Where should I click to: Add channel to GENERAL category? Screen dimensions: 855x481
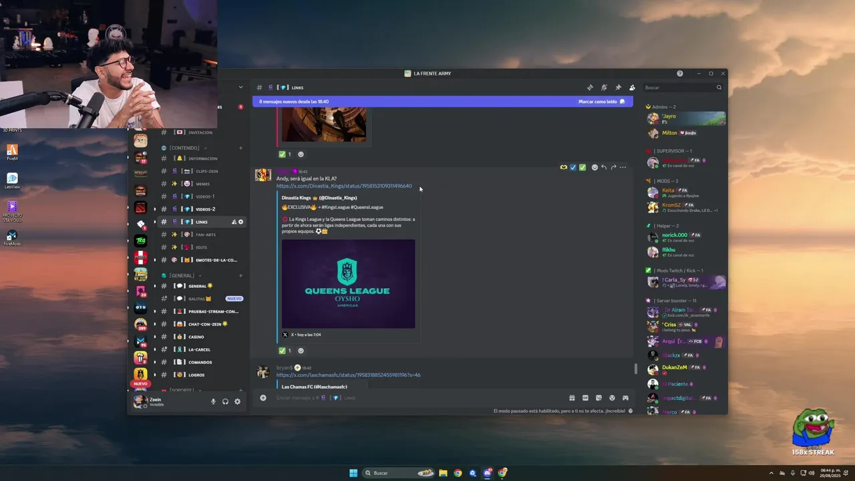click(x=240, y=275)
